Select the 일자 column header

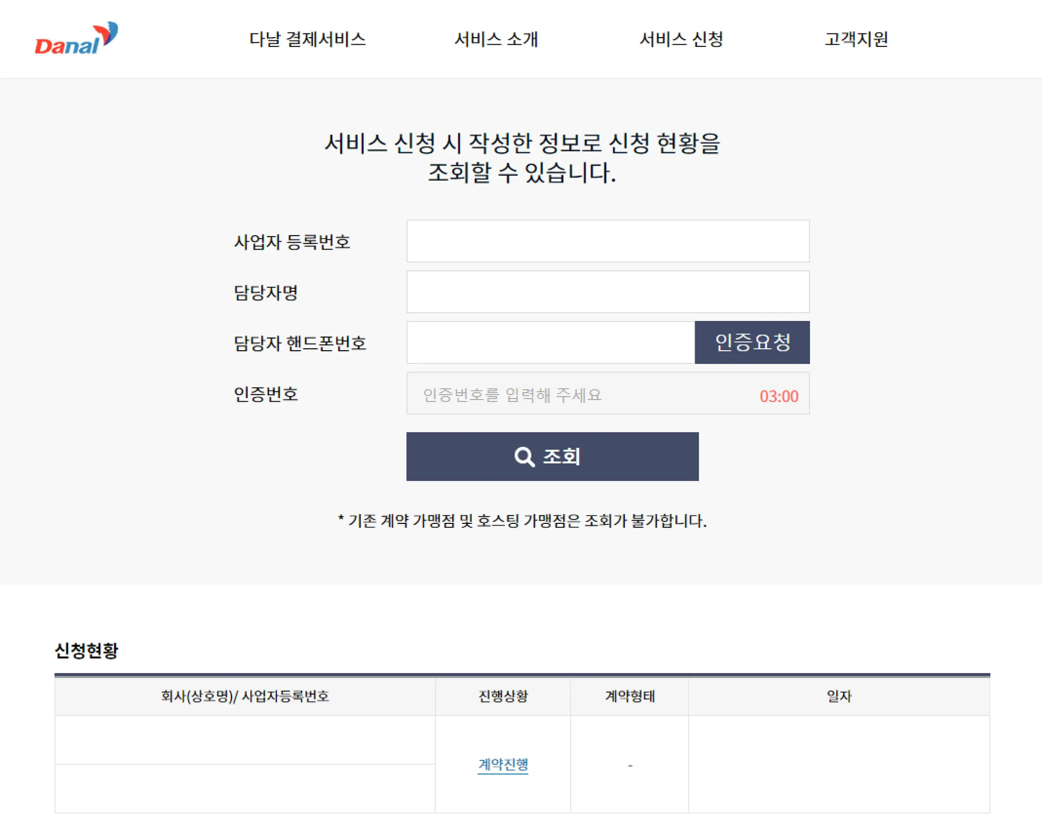[839, 696]
